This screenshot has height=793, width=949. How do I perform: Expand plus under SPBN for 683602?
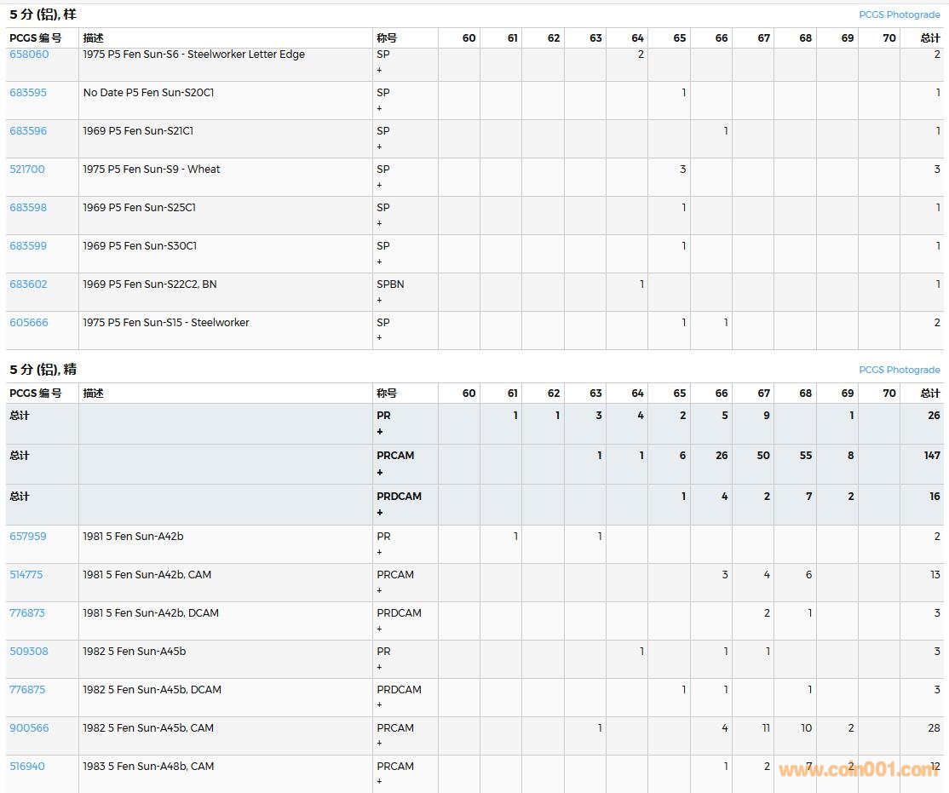[x=380, y=300]
